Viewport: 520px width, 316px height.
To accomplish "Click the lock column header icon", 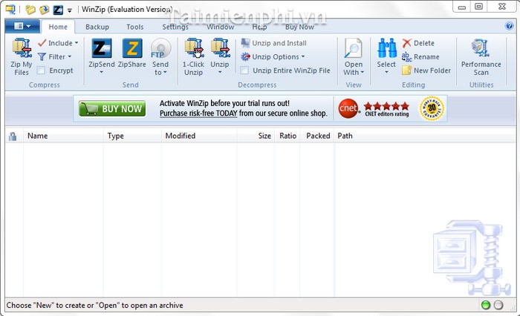I will click(x=13, y=136).
